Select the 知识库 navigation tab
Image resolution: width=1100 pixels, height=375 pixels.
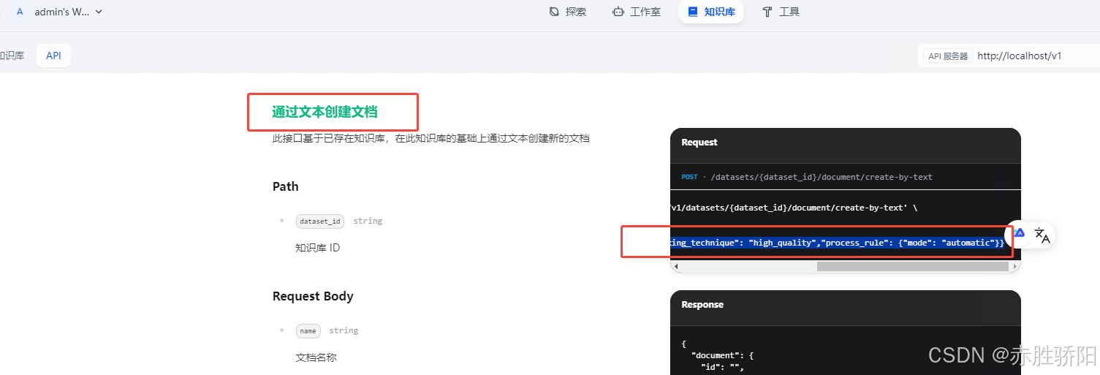click(711, 12)
